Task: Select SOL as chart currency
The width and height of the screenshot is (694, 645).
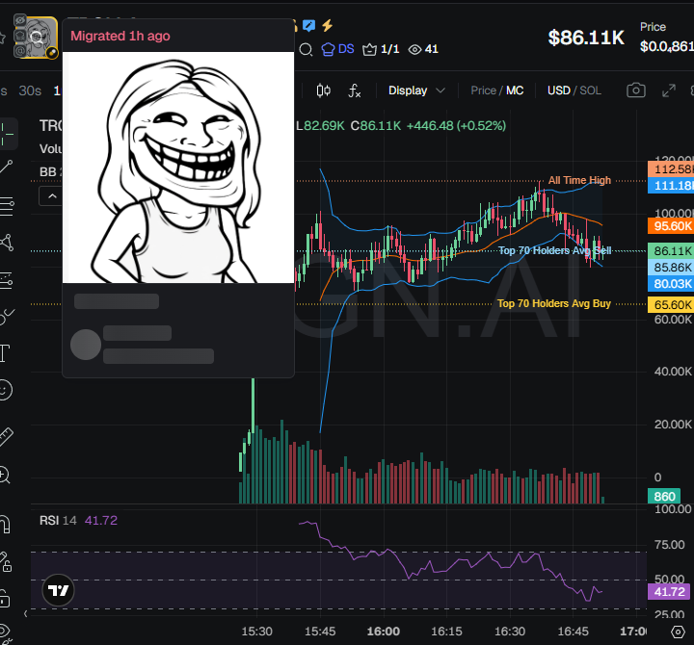Action: [591, 90]
